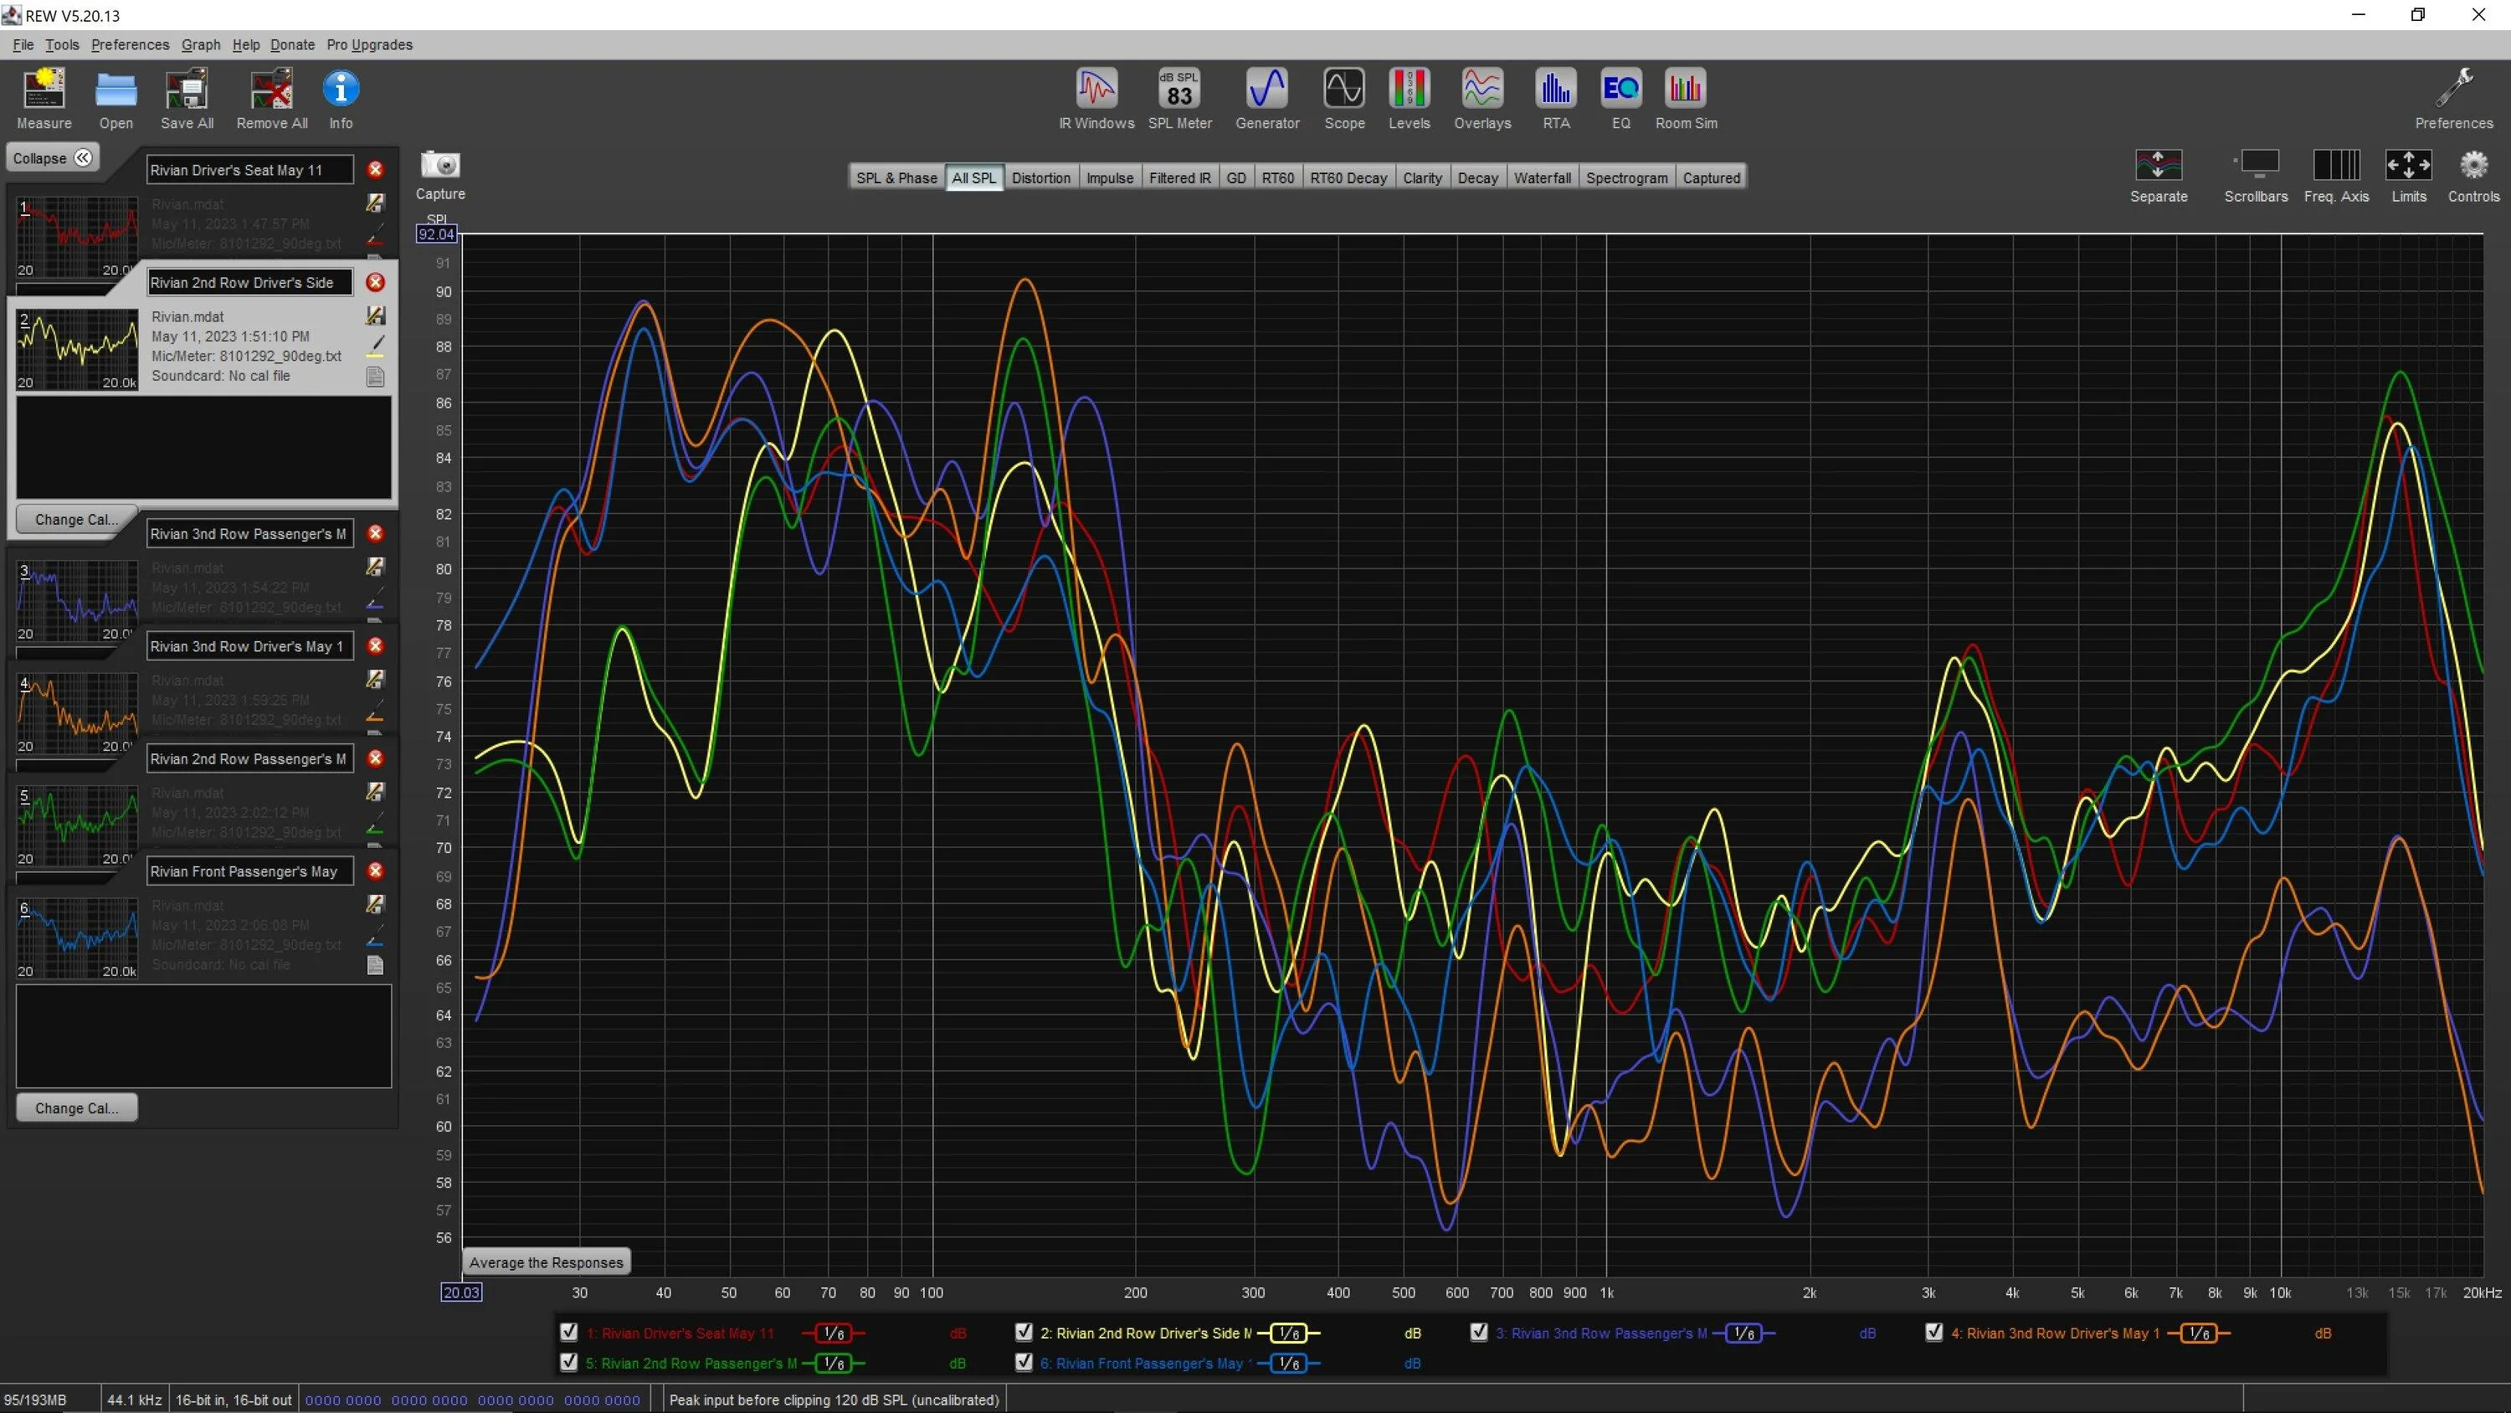
Task: Toggle trace 6 Rivian Front Passenger's checkbox
Action: (1024, 1362)
